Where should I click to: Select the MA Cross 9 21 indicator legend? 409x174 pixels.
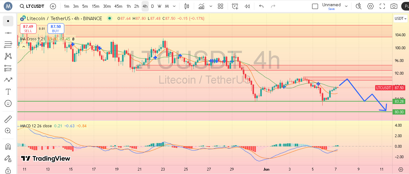coord(32,39)
